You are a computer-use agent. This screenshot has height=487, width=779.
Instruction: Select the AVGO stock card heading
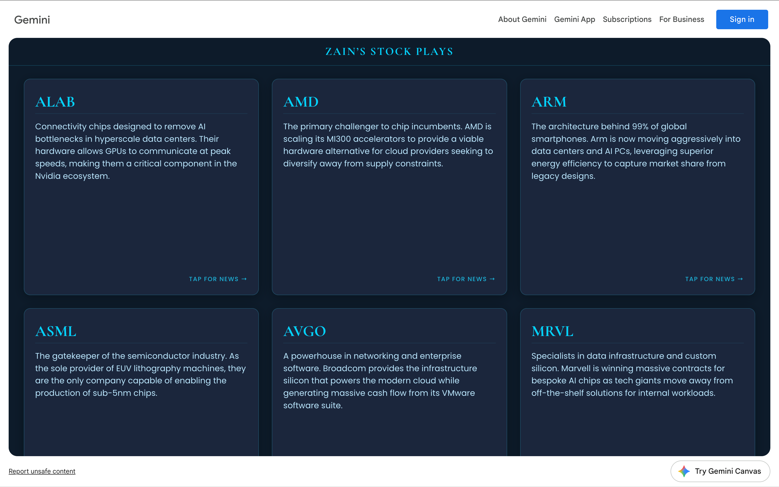coord(305,331)
